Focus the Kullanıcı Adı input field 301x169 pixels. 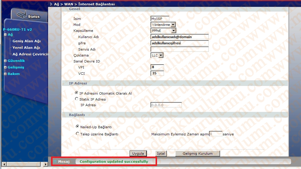(180, 37)
